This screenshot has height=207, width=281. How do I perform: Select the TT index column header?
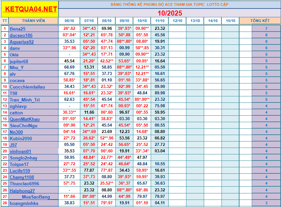tap(4, 21)
